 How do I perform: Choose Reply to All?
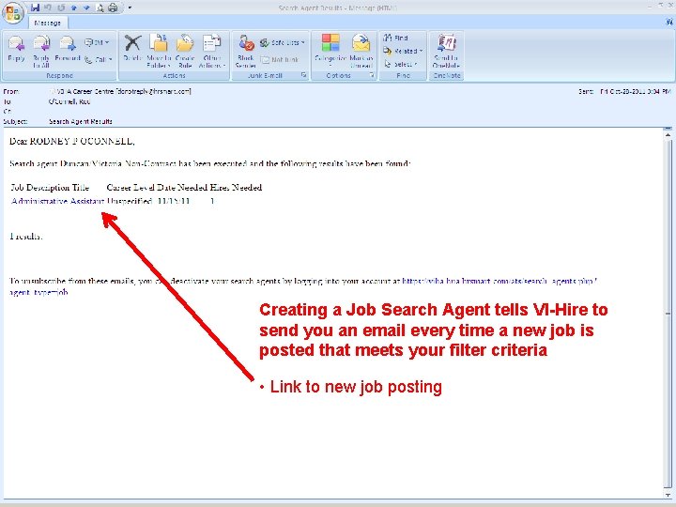41,50
